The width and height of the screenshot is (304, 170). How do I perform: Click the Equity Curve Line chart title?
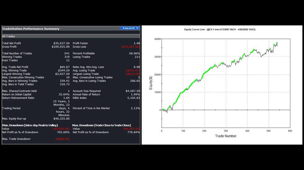pos(220,30)
